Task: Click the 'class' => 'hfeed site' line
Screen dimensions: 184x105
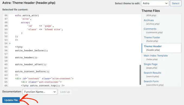Action: coord(45,29)
